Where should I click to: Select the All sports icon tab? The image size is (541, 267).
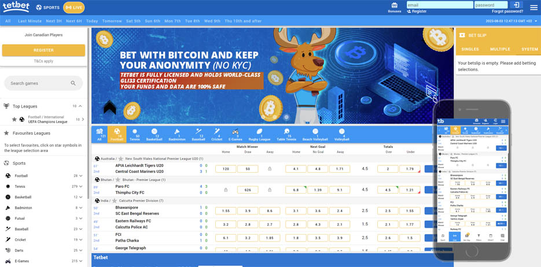pyautogui.click(x=100, y=134)
